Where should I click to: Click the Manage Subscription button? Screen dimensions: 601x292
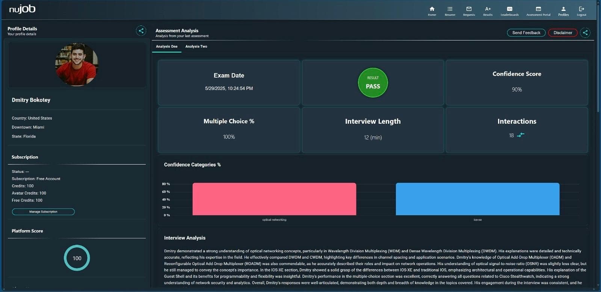tap(43, 212)
